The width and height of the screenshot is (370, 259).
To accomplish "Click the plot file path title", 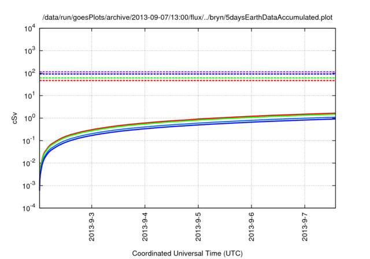I will [x=187, y=17].
